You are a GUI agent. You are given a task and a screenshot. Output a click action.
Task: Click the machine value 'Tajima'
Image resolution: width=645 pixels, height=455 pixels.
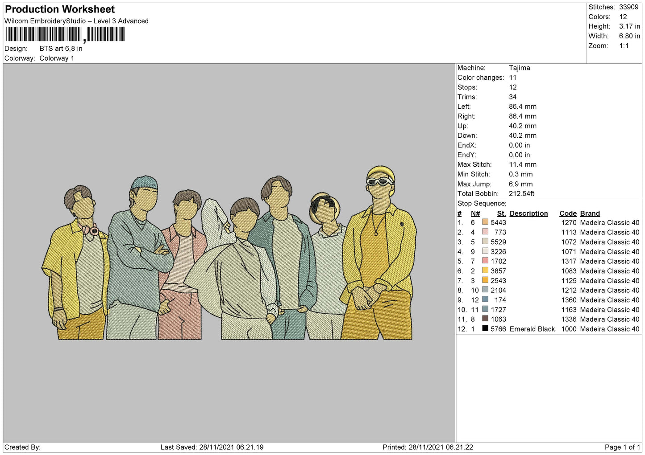(520, 68)
